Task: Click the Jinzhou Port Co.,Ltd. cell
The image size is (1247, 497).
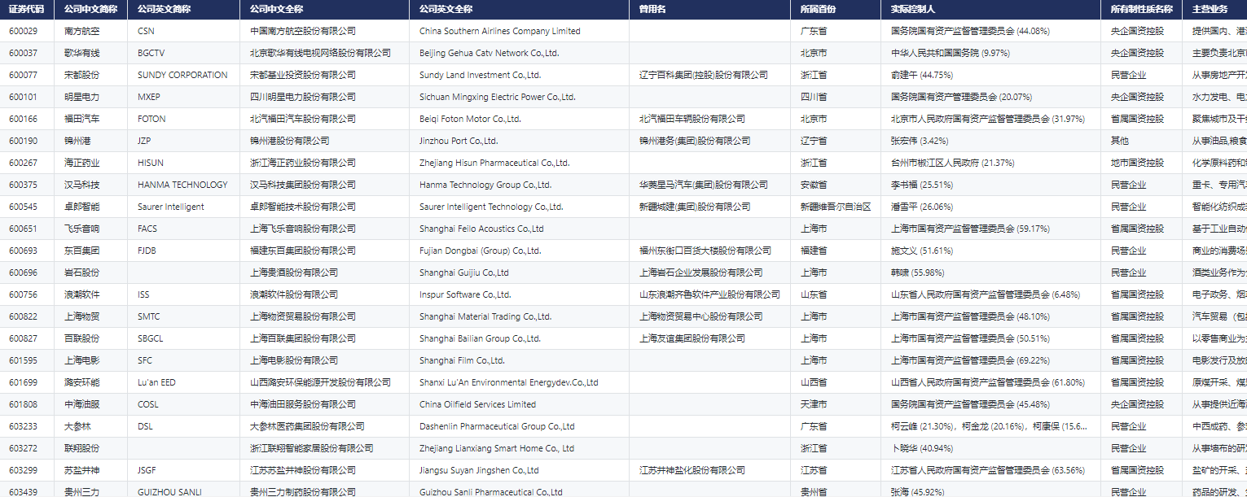Action: point(520,141)
